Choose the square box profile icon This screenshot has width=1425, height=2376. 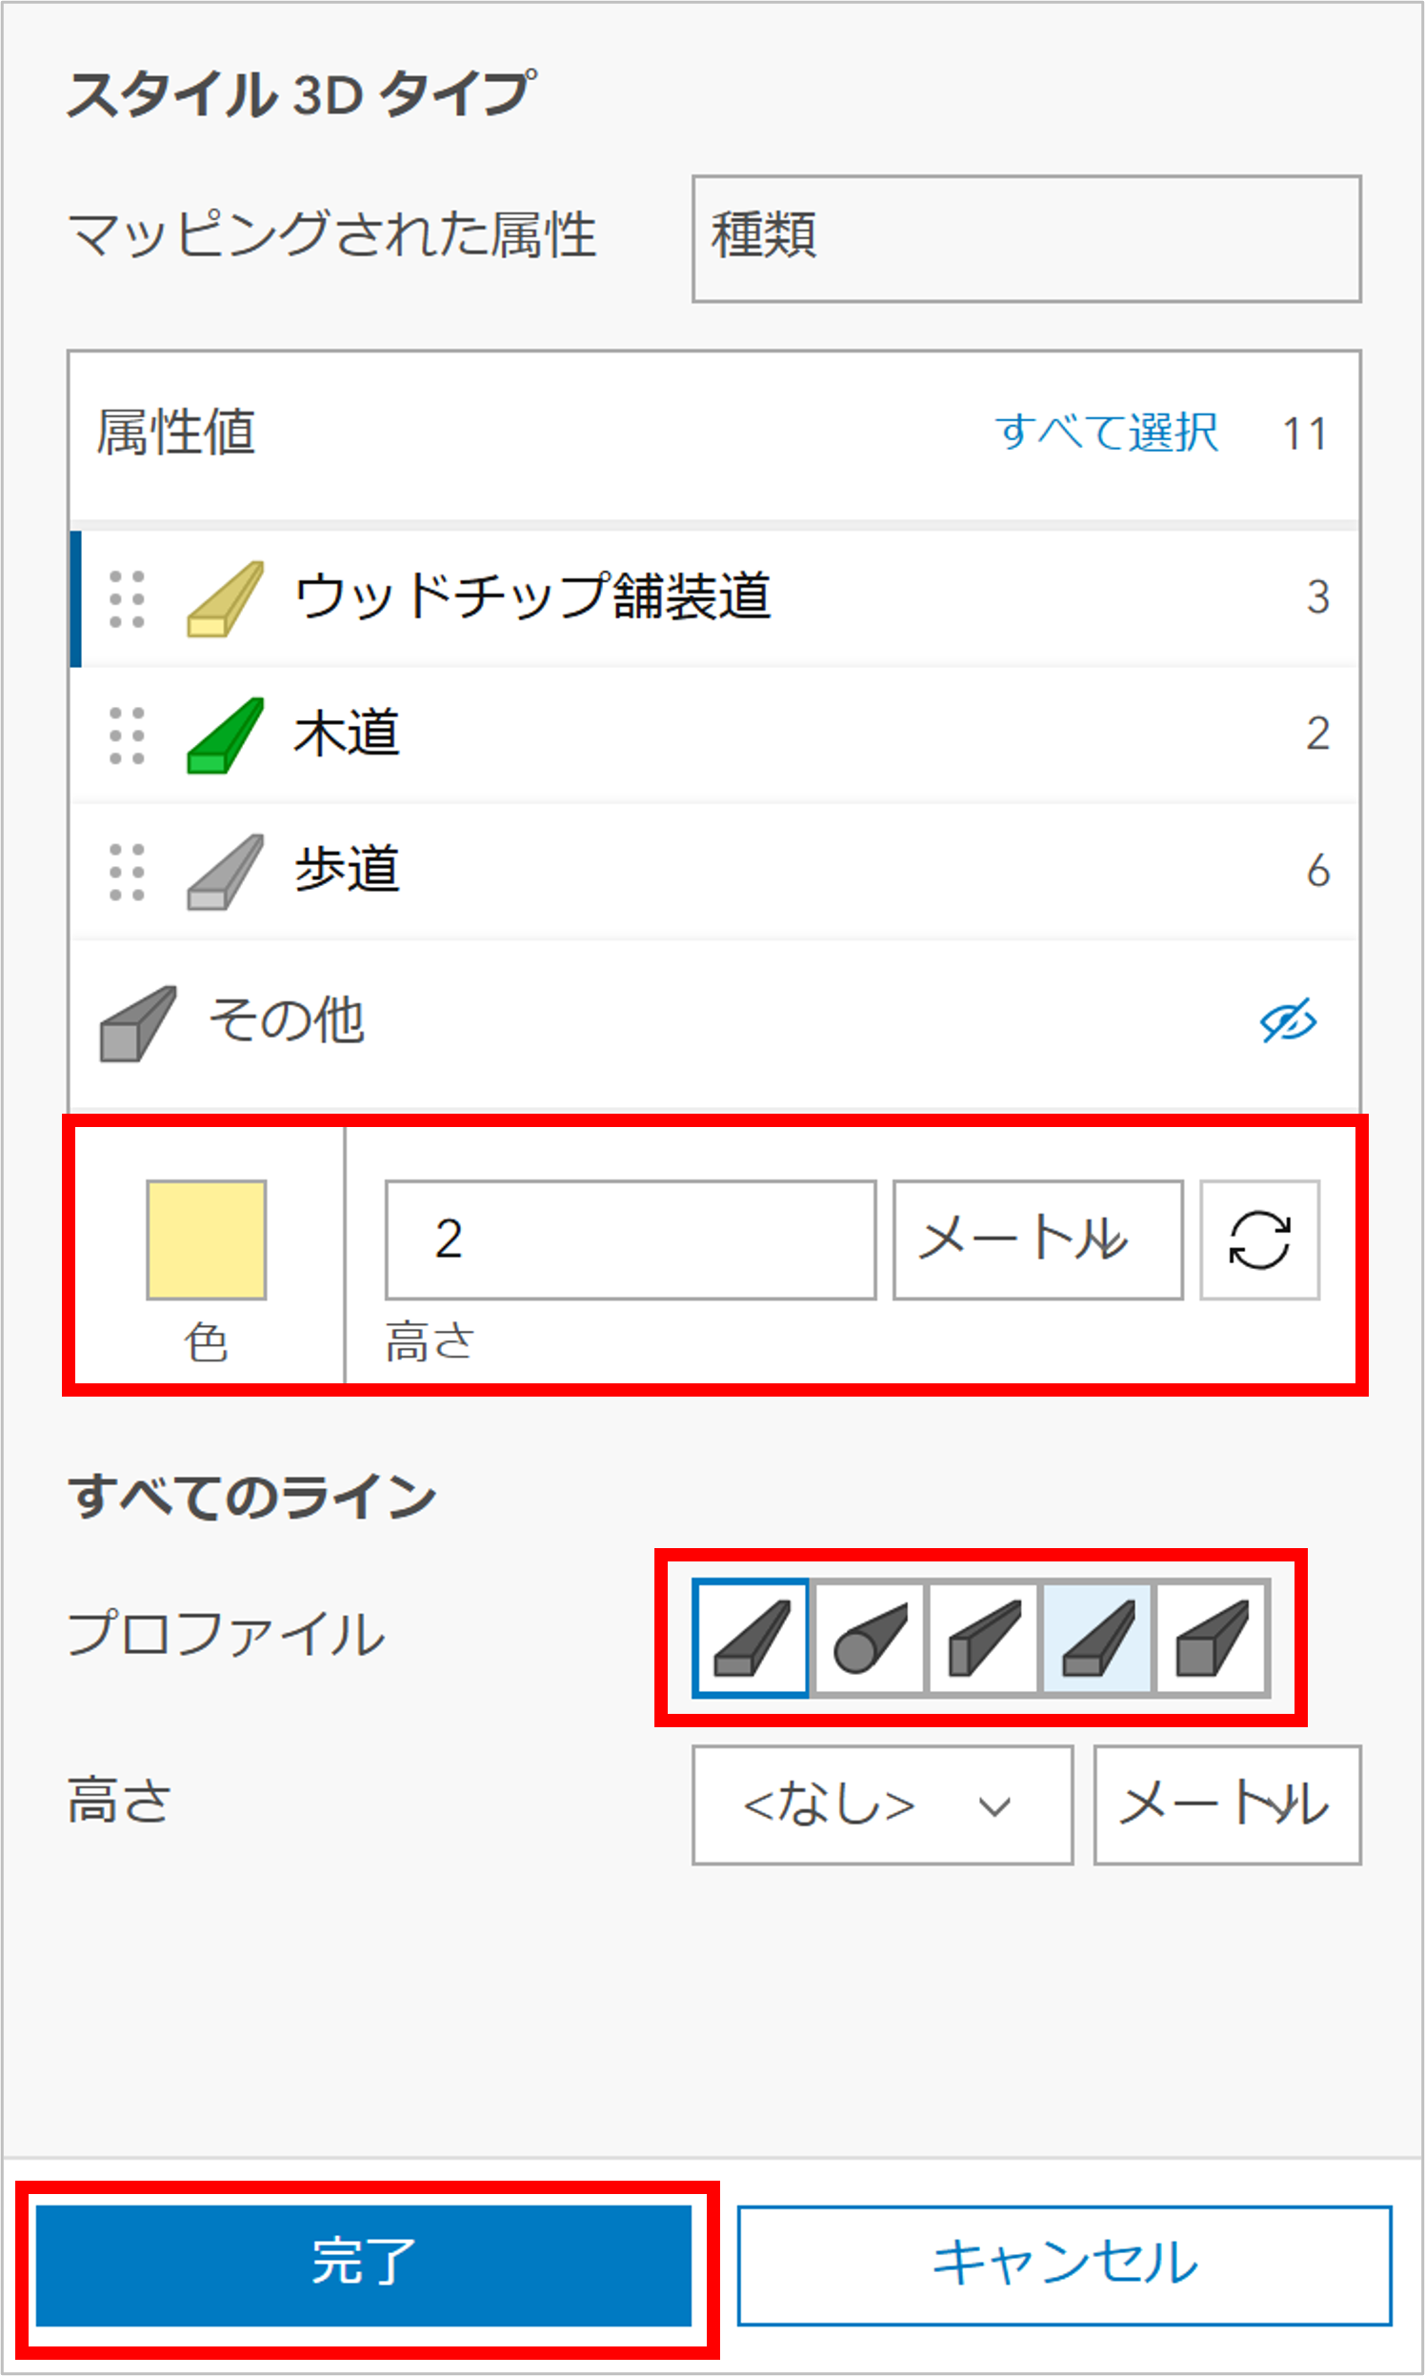[x=1211, y=1638]
